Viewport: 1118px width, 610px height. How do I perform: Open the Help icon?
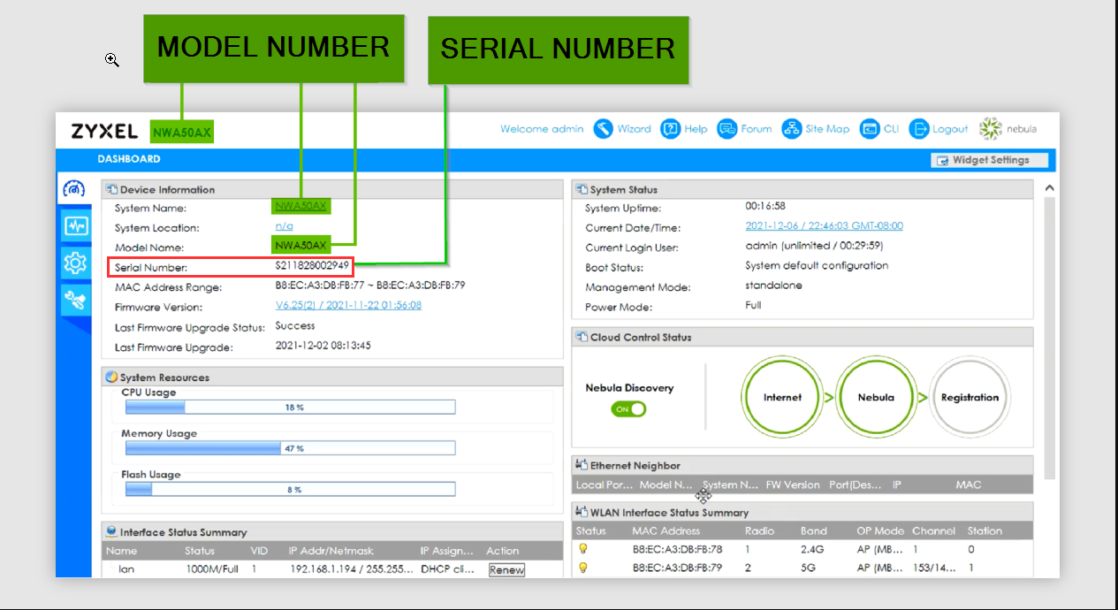[671, 129]
